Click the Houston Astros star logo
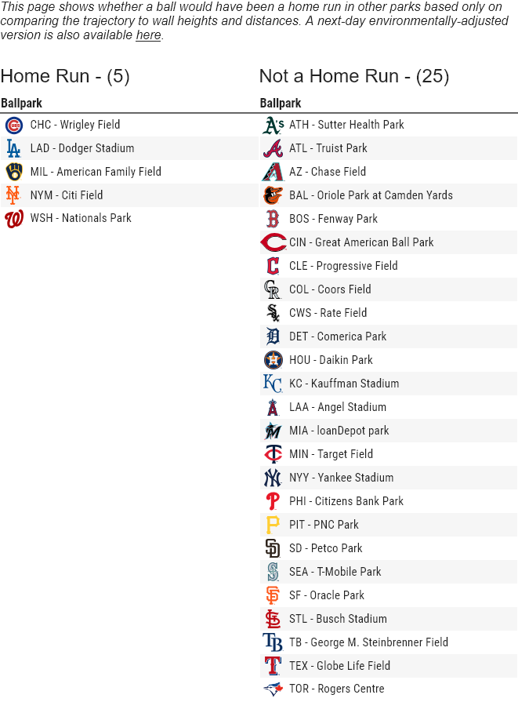 [273, 360]
